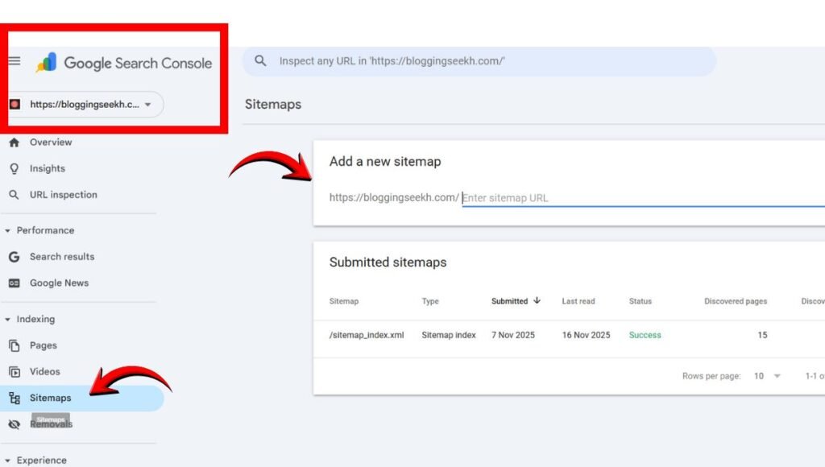Screen dimensions: 825x467
Task: Collapse the Performance section
Action: pos(8,231)
